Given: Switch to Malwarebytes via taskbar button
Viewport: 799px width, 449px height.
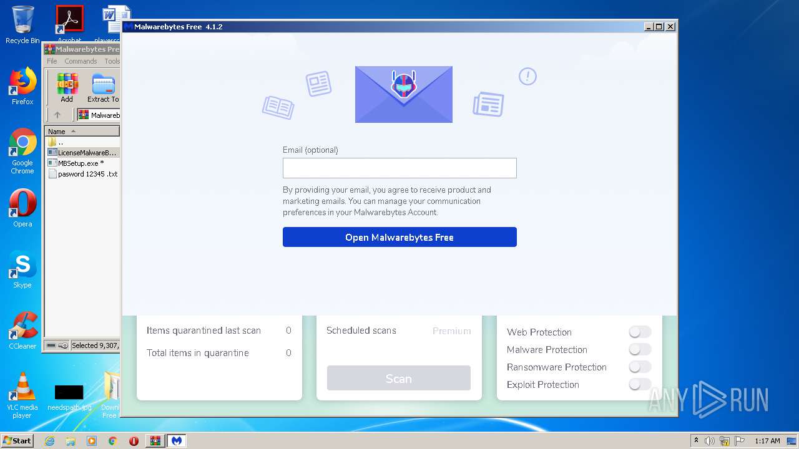Looking at the screenshot, I should (177, 441).
